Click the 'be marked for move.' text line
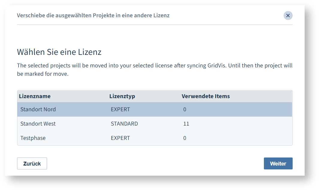The width and height of the screenshot is (319, 190). 43,74
